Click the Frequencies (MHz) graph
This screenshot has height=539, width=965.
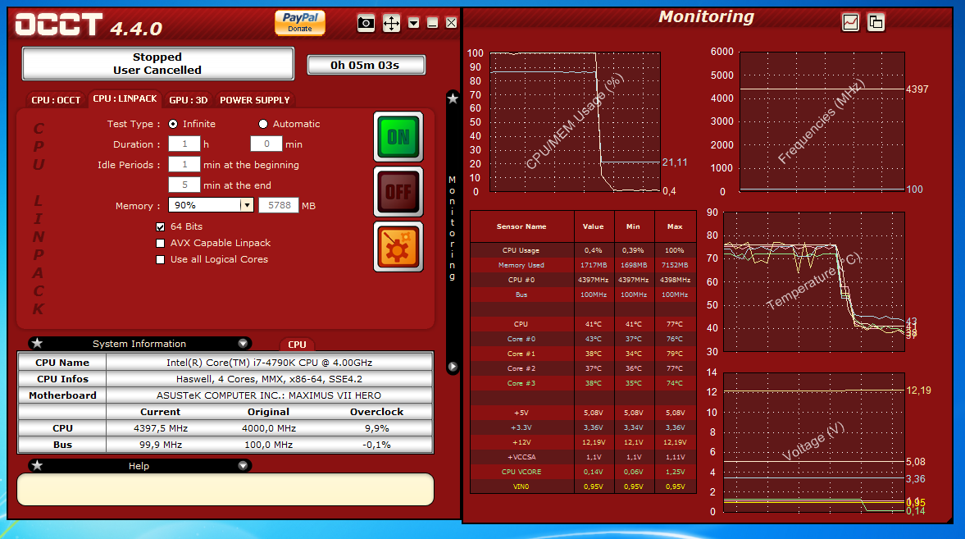(822, 121)
